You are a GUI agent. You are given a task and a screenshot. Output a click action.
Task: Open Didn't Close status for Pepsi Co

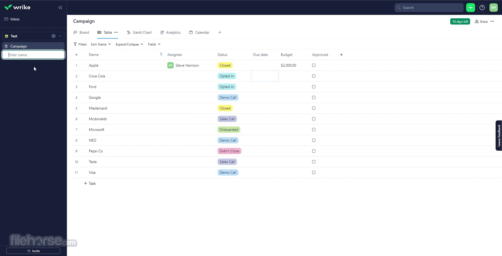click(x=230, y=151)
